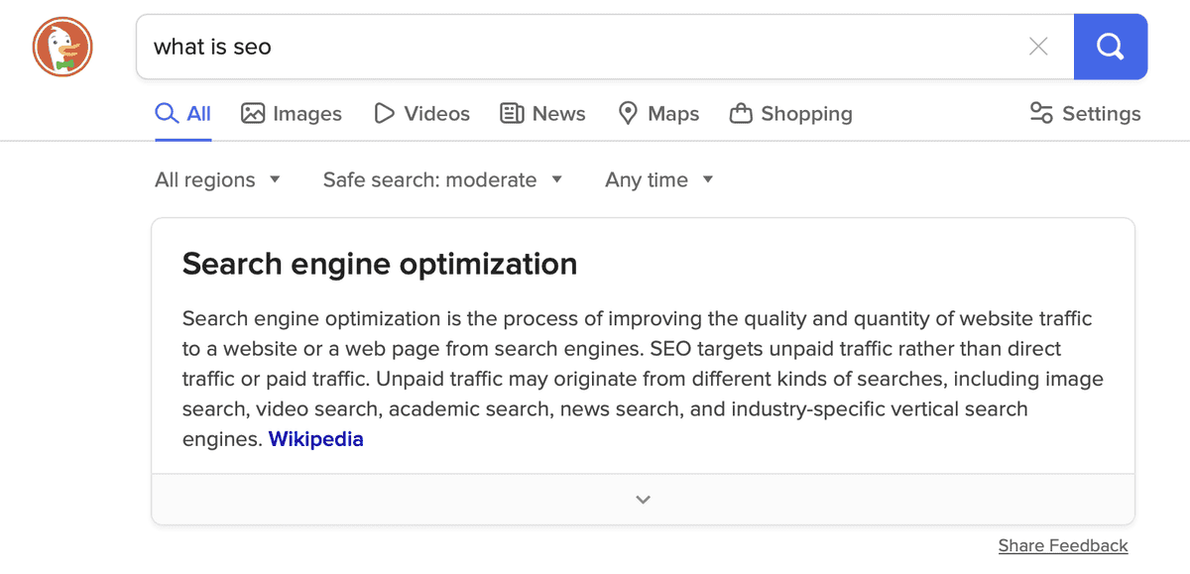Switch to the News tab label

(x=559, y=114)
